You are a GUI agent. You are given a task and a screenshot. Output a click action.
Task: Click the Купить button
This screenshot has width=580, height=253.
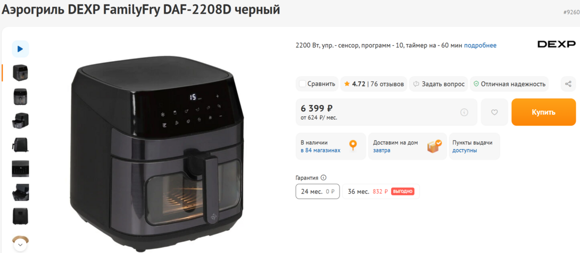(x=544, y=112)
